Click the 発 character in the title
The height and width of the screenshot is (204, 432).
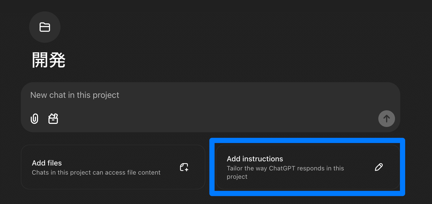coord(57,60)
